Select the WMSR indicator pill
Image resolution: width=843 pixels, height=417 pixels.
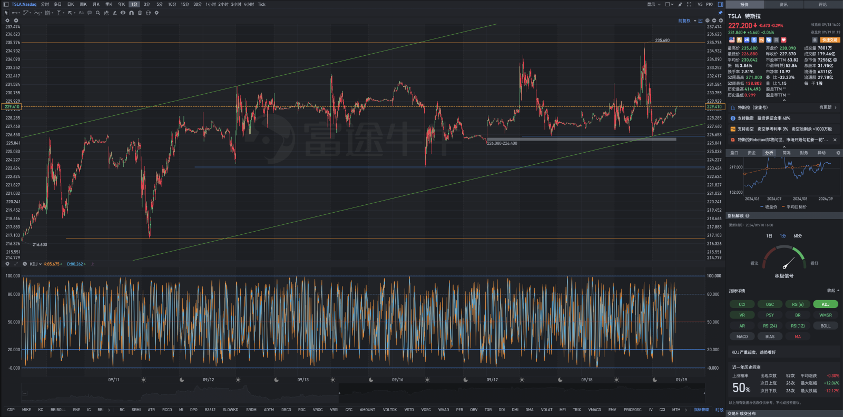point(826,315)
